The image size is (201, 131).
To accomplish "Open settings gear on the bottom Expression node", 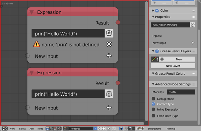I will [109, 94].
